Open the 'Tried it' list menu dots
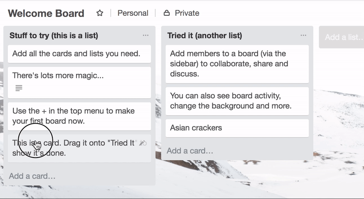 303,35
